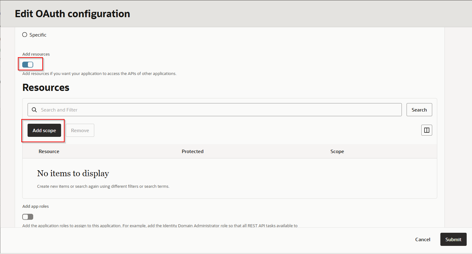This screenshot has width=472, height=254.
Task: Cancel the OAuth configuration edit
Action: (423, 239)
